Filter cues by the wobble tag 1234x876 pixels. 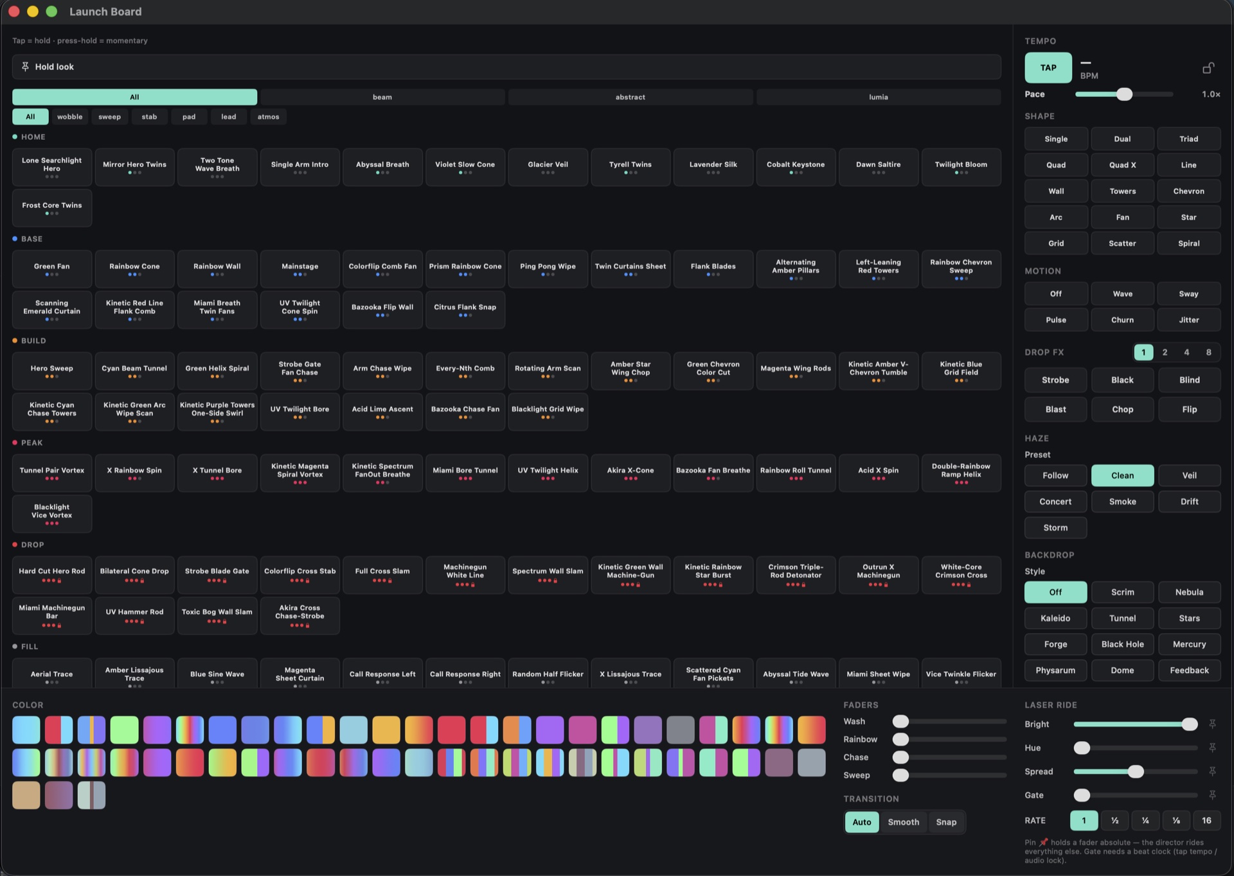(69, 117)
